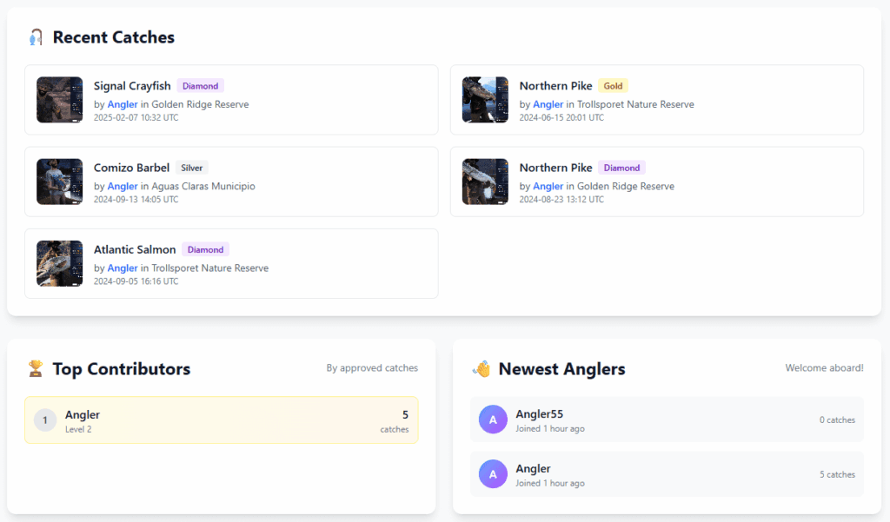
Task: Select the Angler Level 2 top contributor row
Action: point(221,420)
